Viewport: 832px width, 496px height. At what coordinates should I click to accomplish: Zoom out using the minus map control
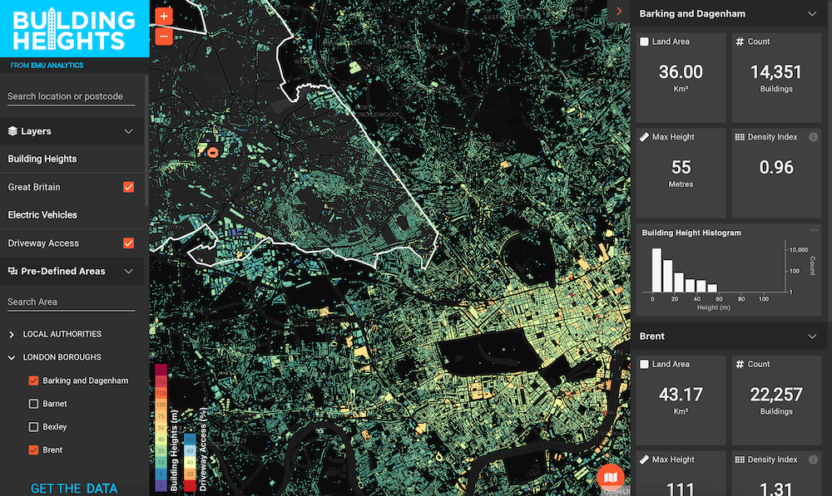coord(163,36)
